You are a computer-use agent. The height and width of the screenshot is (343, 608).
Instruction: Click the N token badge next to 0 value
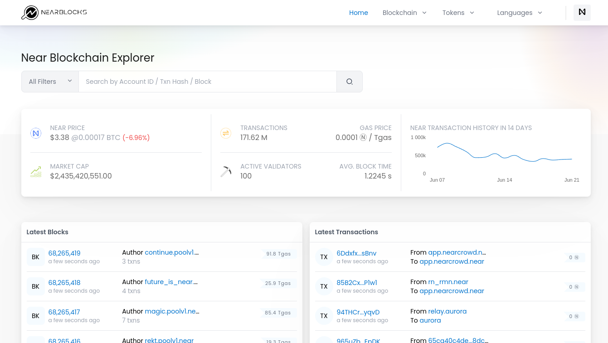(x=576, y=257)
